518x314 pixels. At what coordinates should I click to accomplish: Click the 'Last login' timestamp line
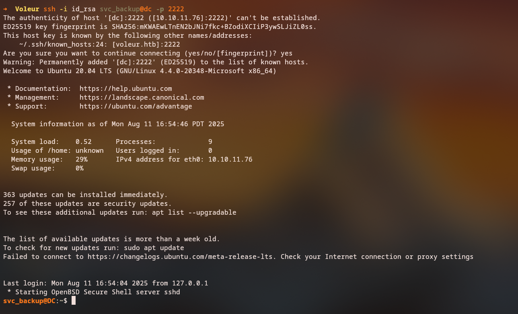click(x=105, y=283)
